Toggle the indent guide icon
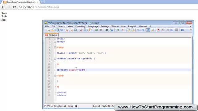Image resolution: width=198 pixels, height=111 pixels. [148, 30]
